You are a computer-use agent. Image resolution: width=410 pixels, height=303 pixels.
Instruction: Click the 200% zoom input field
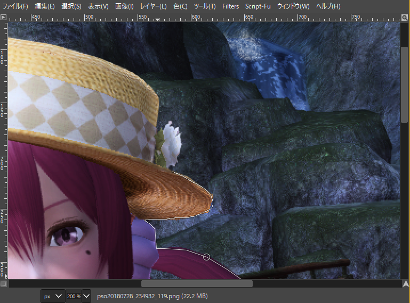click(74, 296)
